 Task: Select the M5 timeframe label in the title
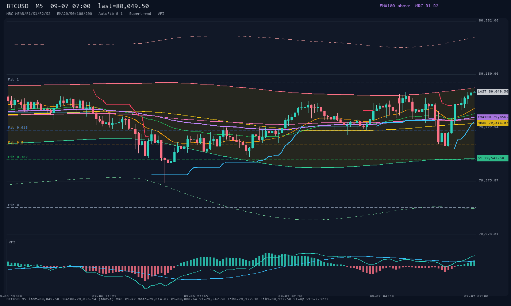(39, 6)
